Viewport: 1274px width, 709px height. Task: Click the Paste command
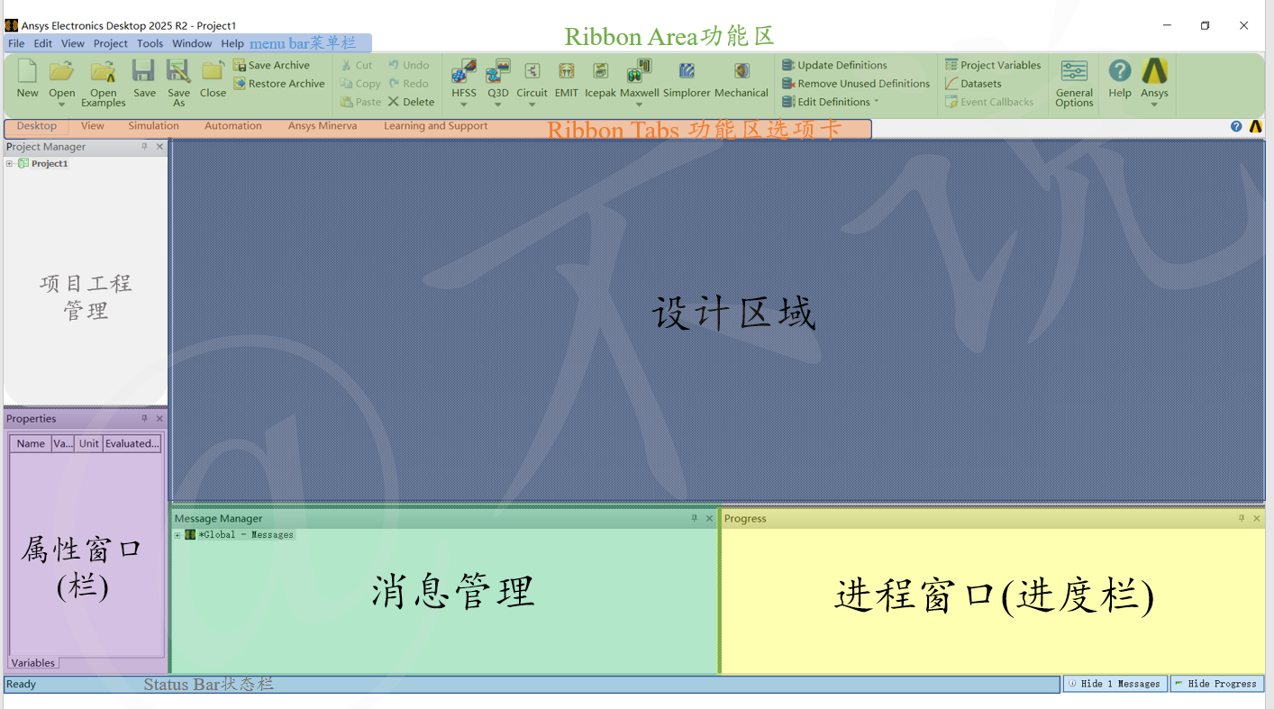tap(360, 102)
